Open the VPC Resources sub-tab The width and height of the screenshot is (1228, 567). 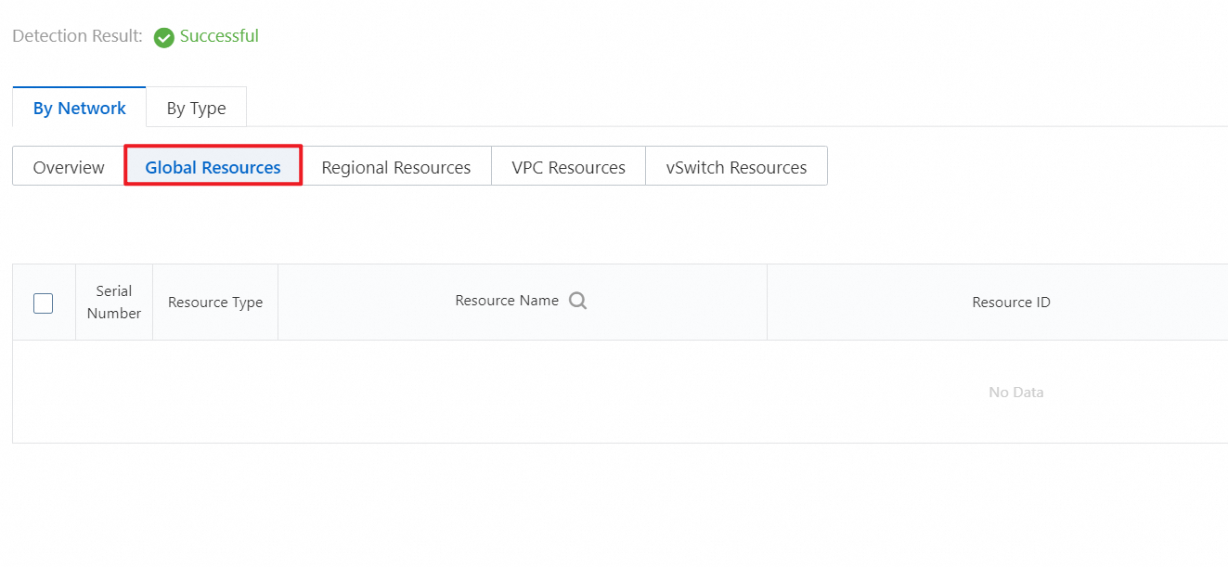(x=569, y=167)
